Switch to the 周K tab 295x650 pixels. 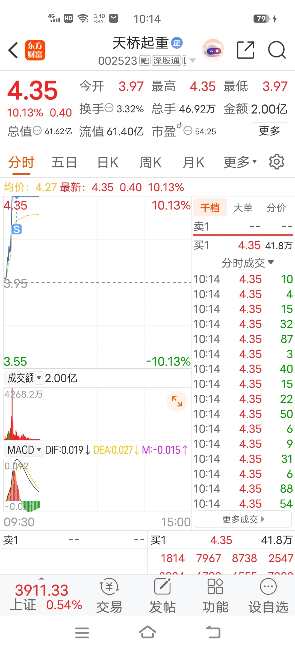151,162
